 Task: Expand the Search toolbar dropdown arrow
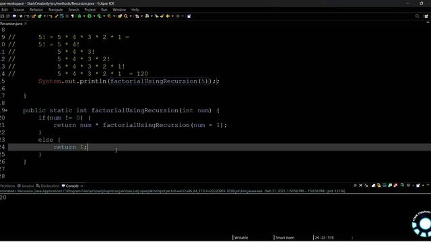(x=131, y=16)
